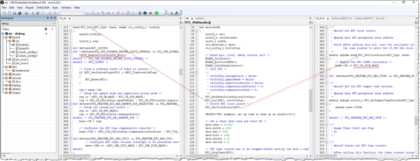This screenshot has width=420, height=161.
Task: Save the current file
Action: [14, 13]
